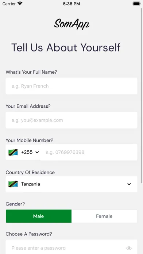Open the Tanzania country selector
Viewport: 143px width, 254px height.
[71, 184]
